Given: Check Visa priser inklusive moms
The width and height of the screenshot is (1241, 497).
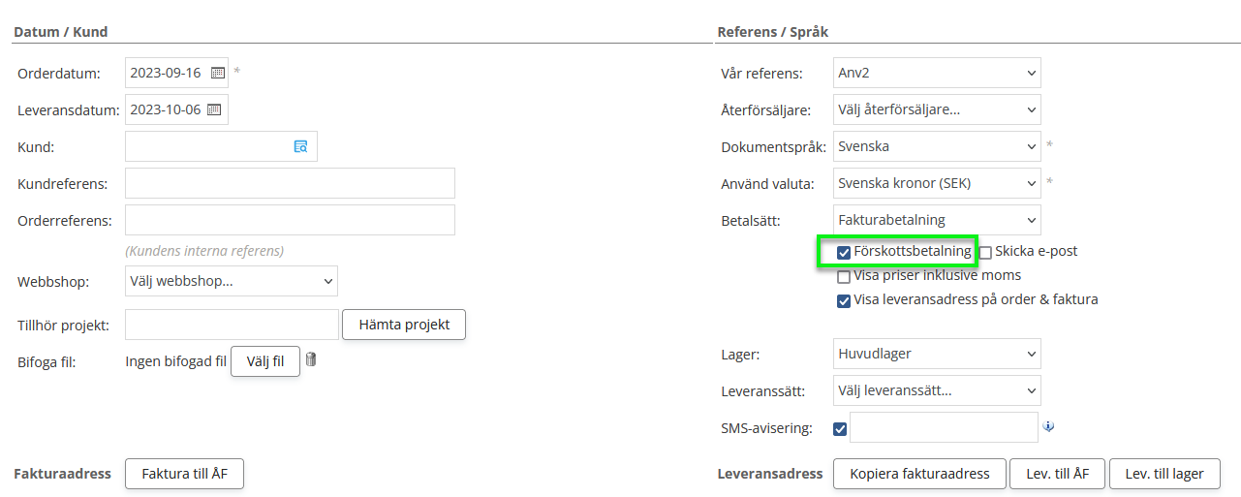Looking at the screenshot, I should [x=844, y=276].
